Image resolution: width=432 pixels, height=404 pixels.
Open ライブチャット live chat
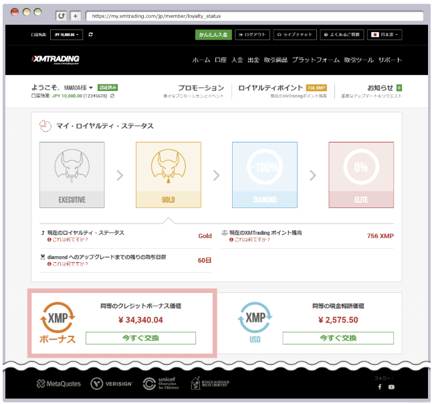(x=295, y=35)
